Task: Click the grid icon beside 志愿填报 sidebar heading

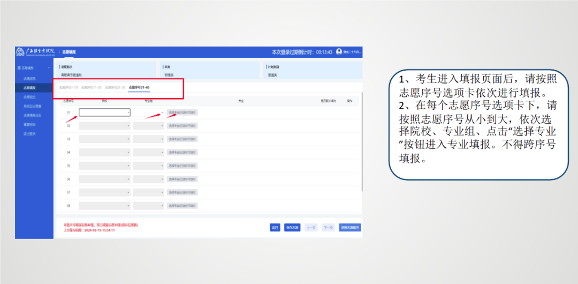Action: coord(19,68)
